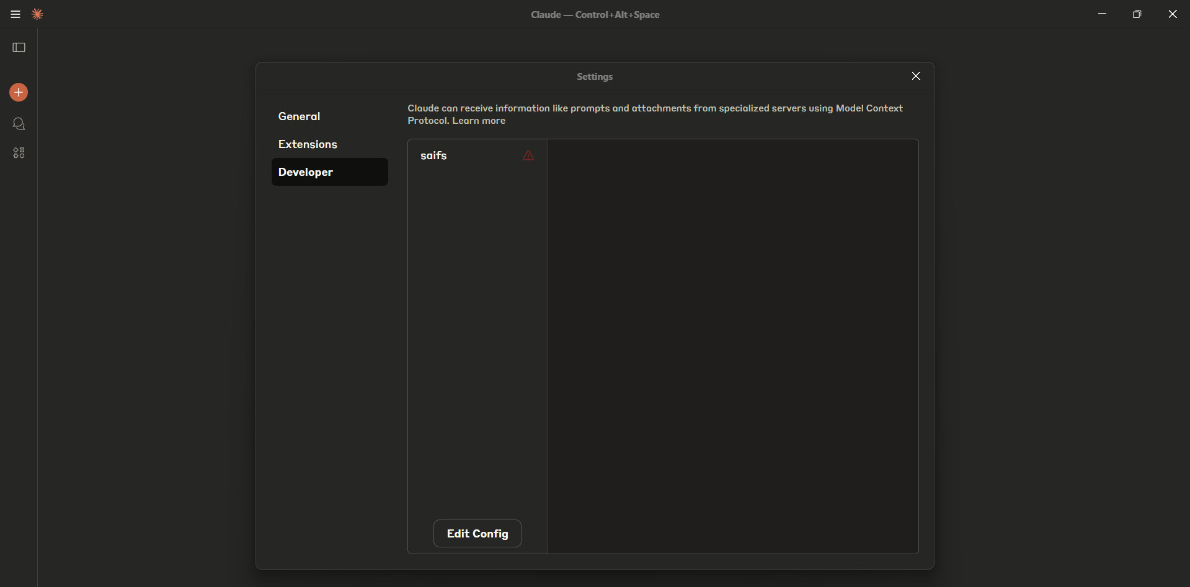1190x587 pixels.
Task: Close the Settings dialog
Action: [916, 76]
